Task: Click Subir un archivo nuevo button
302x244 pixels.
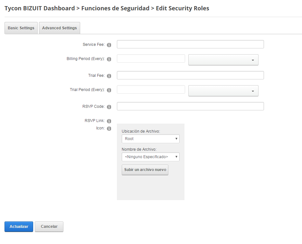Action: pos(145,170)
